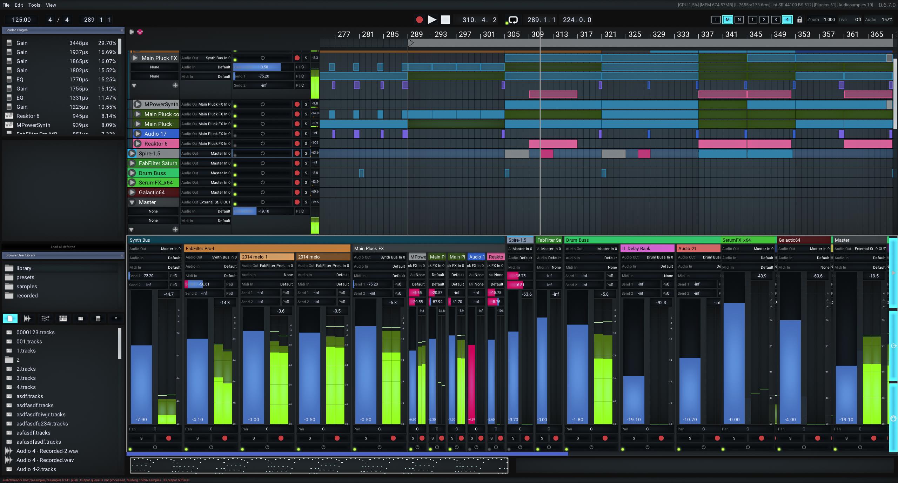Image resolution: width=898 pixels, height=483 pixels.
Task: Click the plus icon under Main Pluck FX track
Action: (175, 85)
